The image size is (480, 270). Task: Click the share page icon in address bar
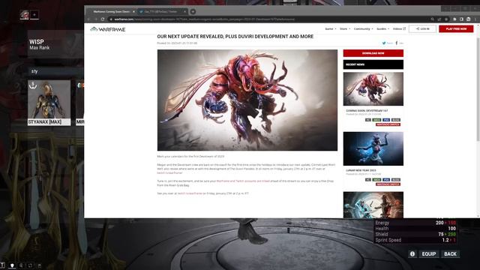pyautogui.click(x=439, y=19)
